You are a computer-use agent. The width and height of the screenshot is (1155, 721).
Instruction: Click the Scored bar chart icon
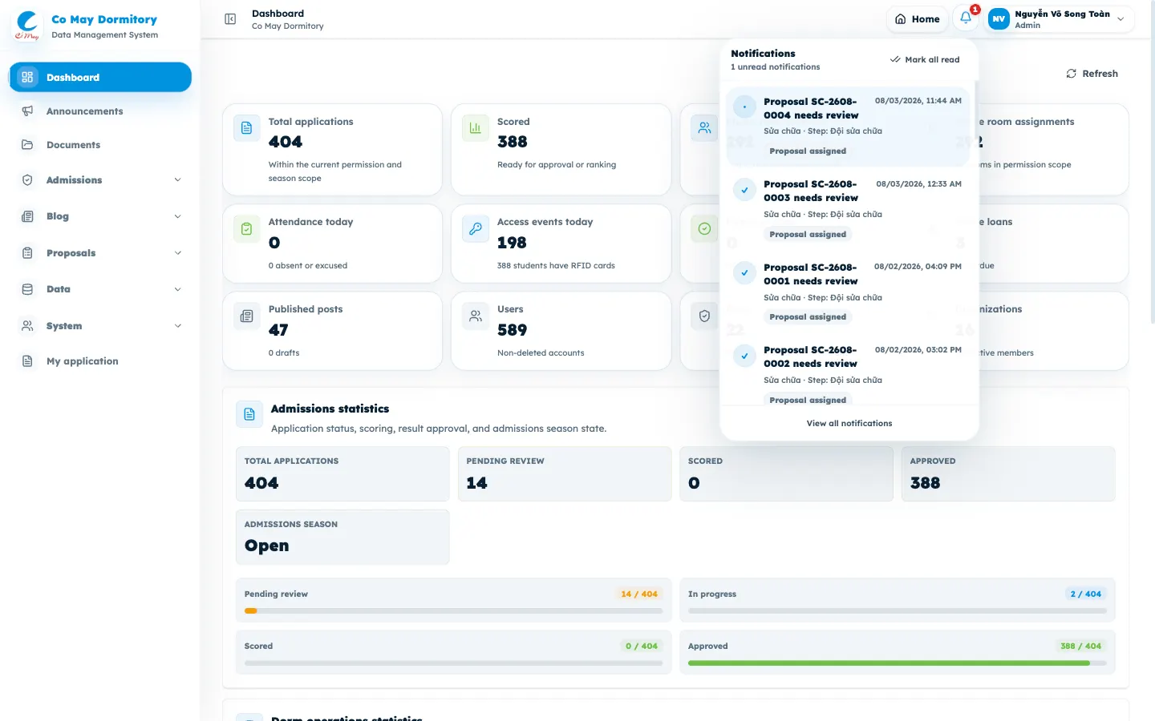click(475, 128)
